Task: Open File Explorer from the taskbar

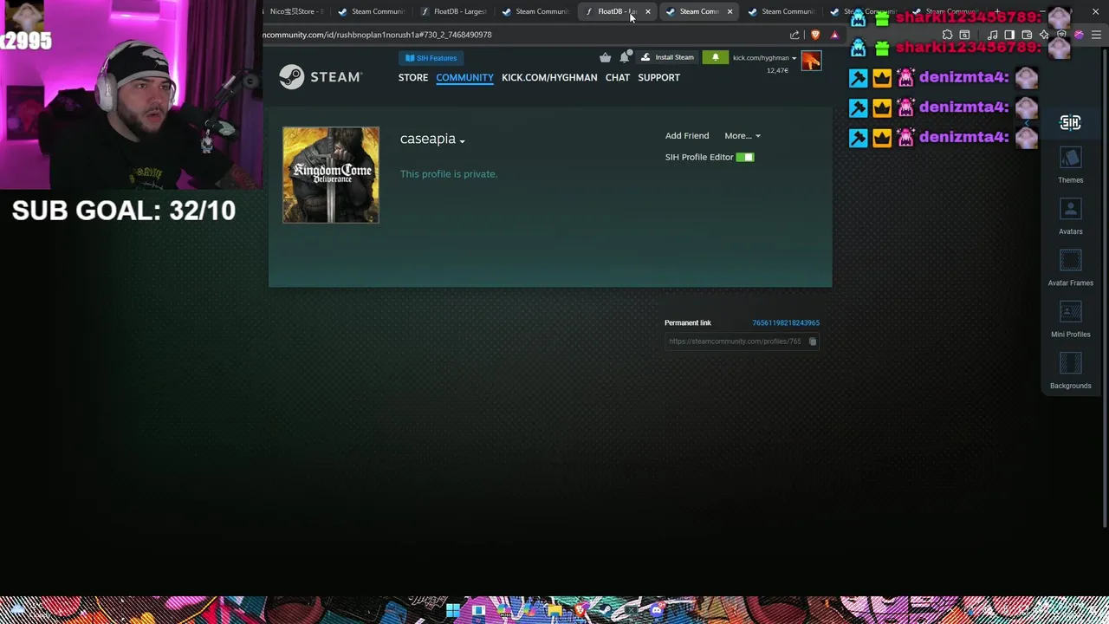Action: tap(554, 610)
